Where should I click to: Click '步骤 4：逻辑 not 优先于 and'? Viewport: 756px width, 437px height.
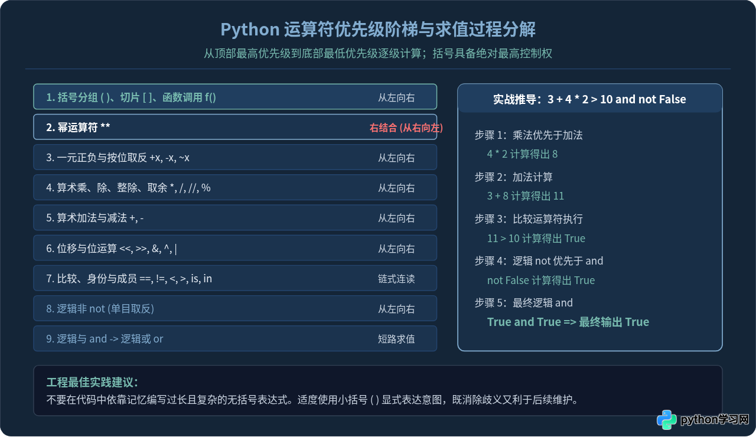[x=539, y=261]
